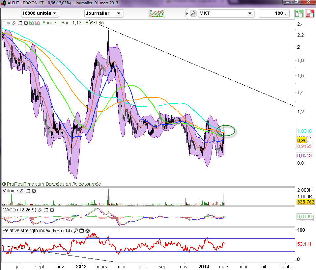Open the indicators chart icon in toolbar
316x270 pixels.
tap(157, 13)
